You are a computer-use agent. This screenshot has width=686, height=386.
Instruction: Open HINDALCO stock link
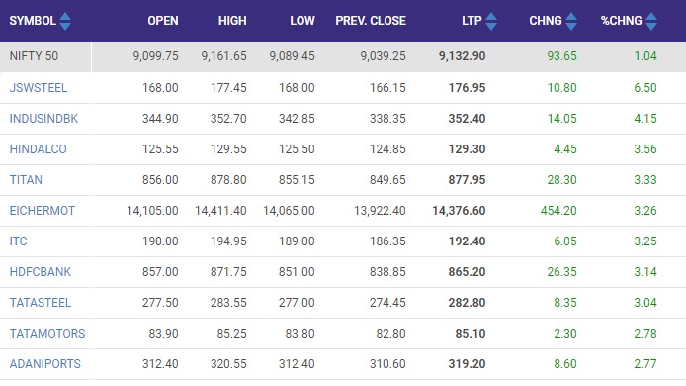pos(39,149)
